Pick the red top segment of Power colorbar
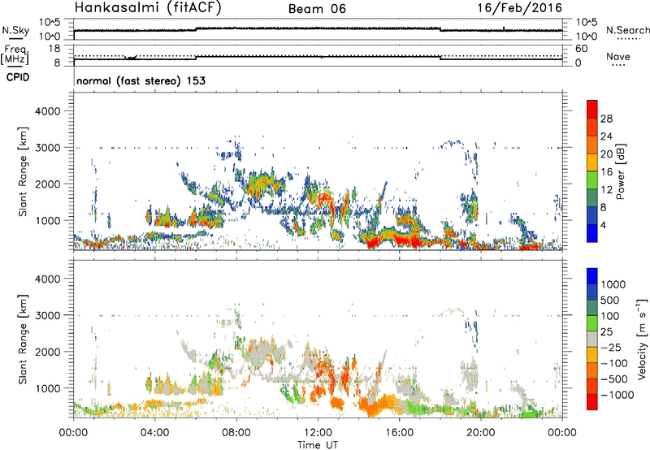Image resolution: width=650 pixels, height=450 pixels. tap(592, 109)
